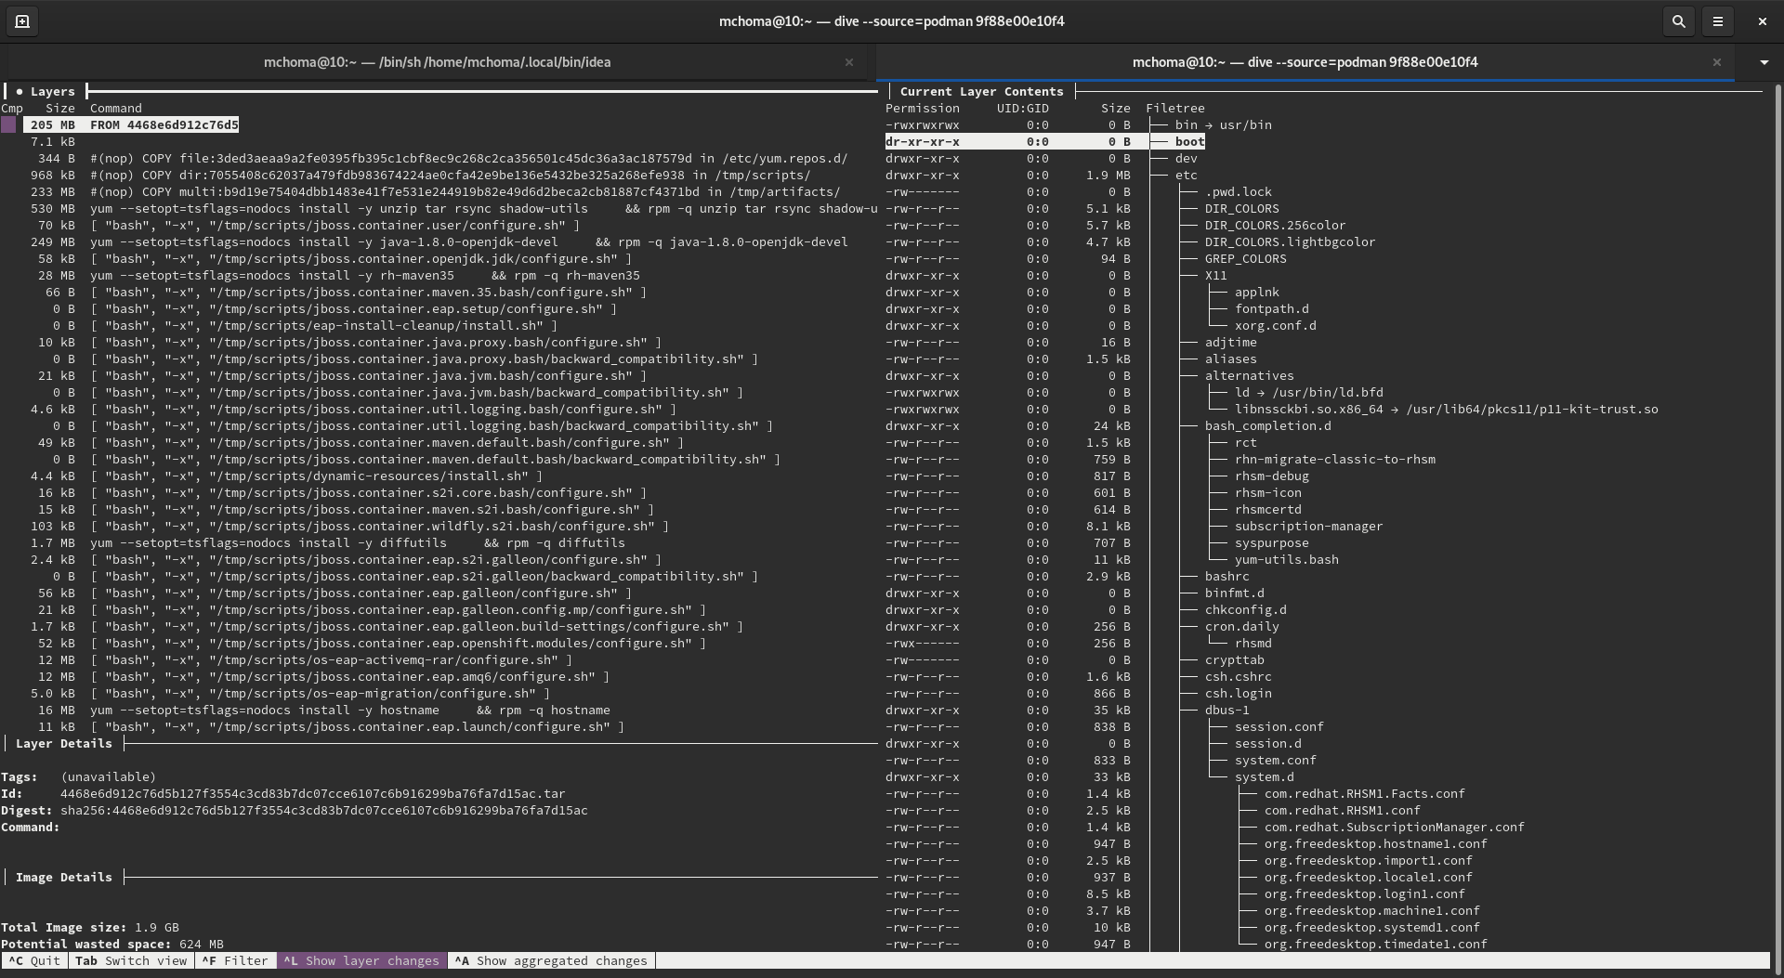
Task: Click the purple compare marker on first layer
Action: (9, 125)
